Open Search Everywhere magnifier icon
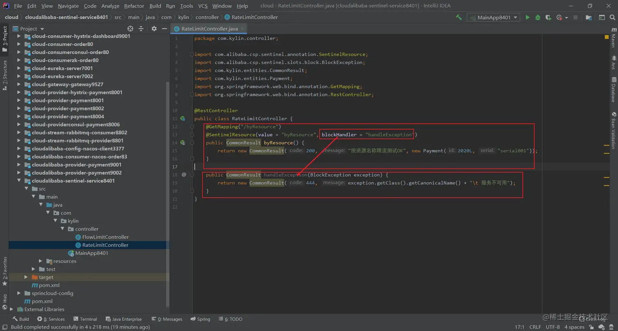618x331 pixels. point(612,17)
